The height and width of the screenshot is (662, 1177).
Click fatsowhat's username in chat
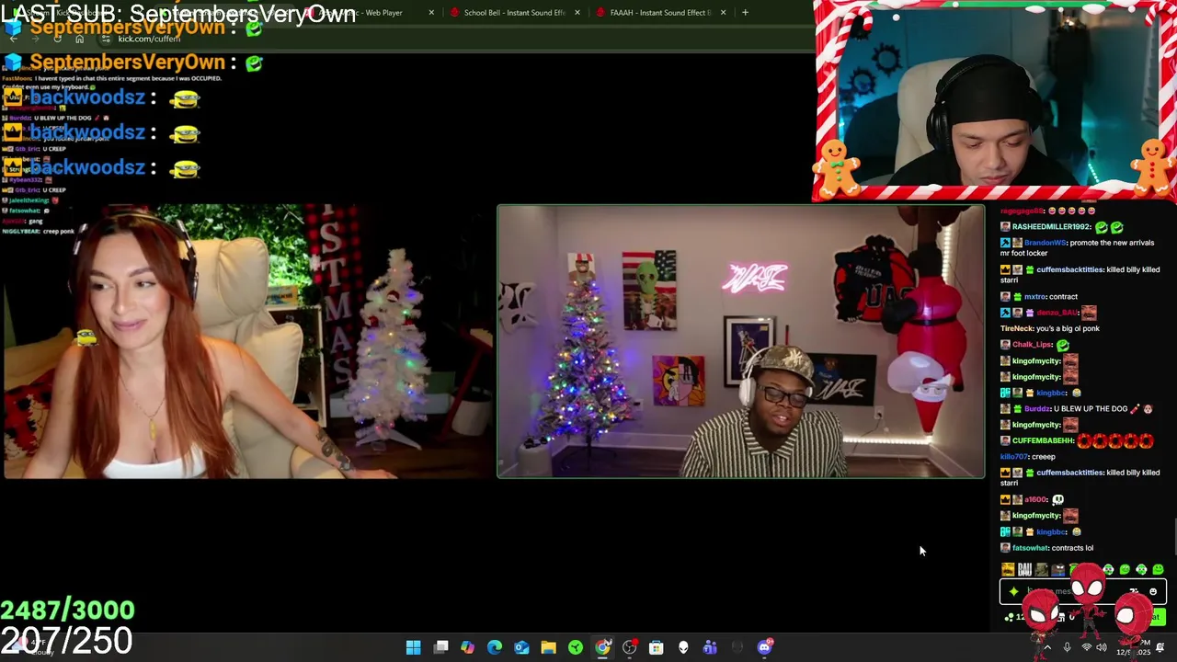pyautogui.click(x=1030, y=548)
